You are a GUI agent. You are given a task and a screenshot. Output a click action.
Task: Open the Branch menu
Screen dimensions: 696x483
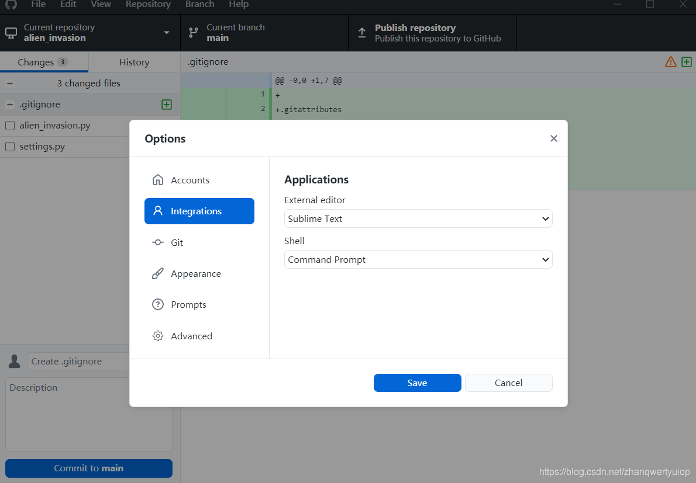[200, 4]
